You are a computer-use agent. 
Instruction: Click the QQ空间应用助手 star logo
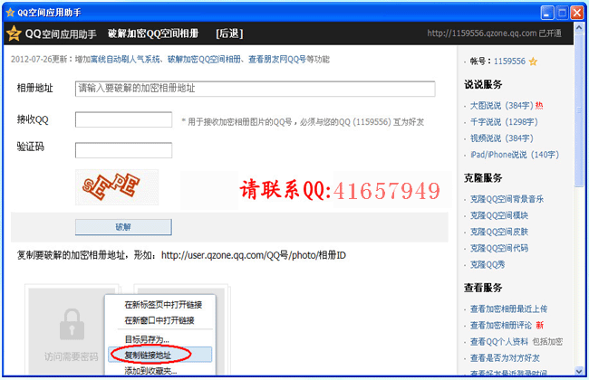coord(14,34)
